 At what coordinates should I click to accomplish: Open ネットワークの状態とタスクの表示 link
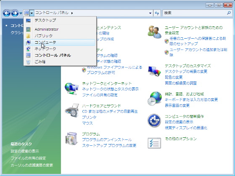110,89
